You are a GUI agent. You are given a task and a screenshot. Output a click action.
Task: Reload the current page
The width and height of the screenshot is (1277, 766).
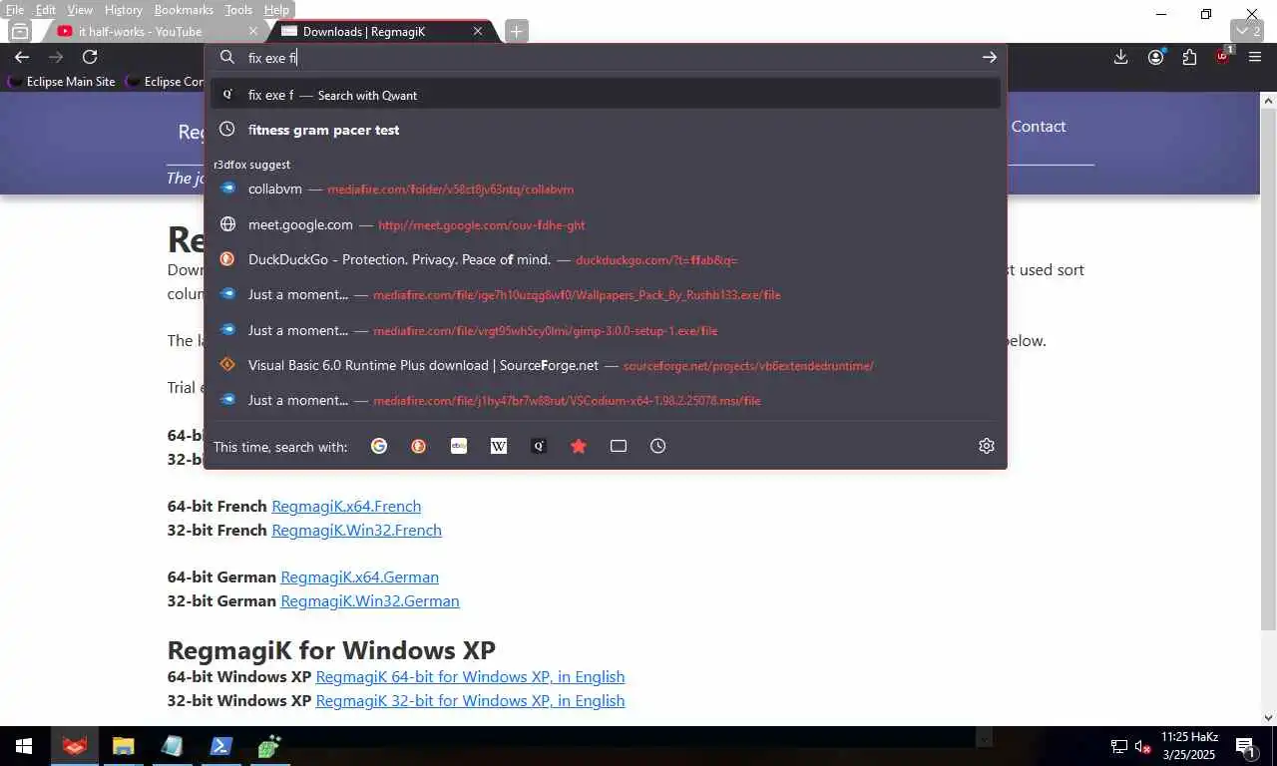[90, 57]
